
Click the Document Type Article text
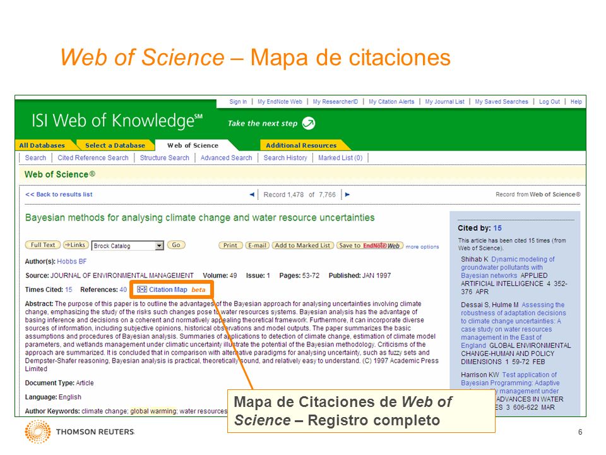point(59,383)
